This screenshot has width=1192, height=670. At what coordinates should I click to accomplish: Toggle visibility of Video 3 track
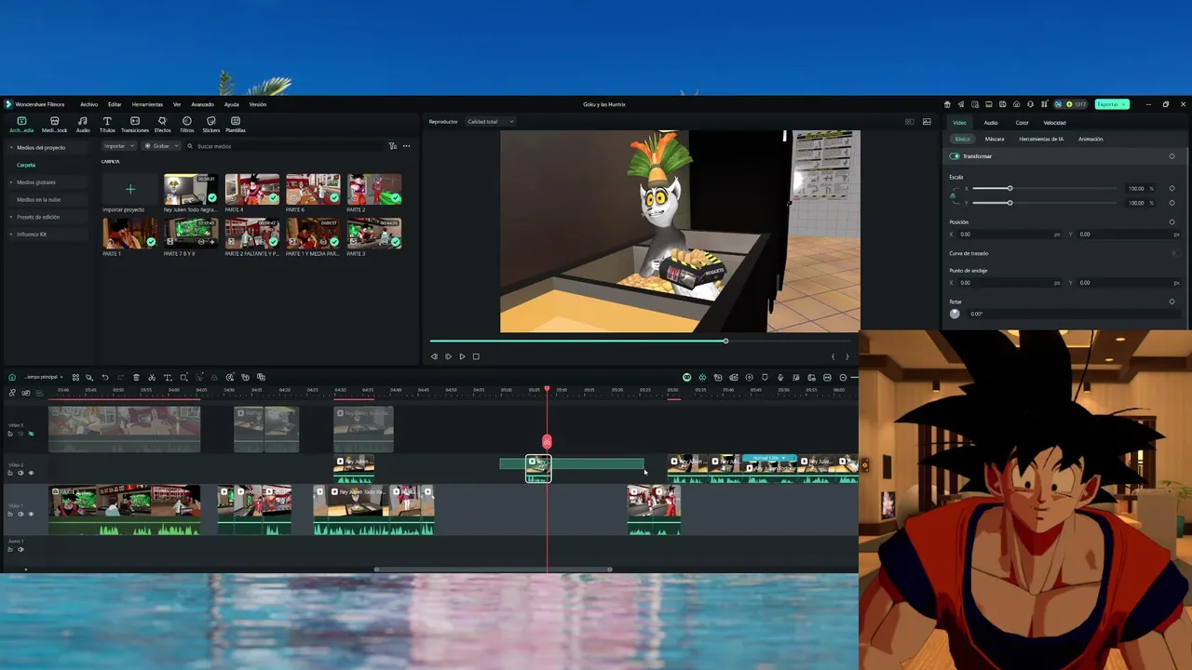30,434
